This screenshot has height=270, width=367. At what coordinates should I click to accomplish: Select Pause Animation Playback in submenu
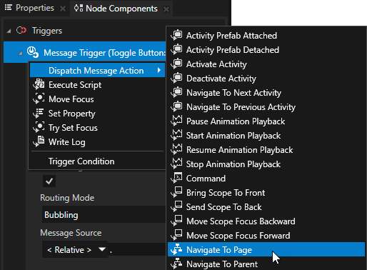coord(266,121)
